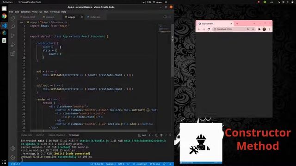Screen dimensions: 296x166
Task: Switch to the Debug Console tab
Action: [56, 135]
